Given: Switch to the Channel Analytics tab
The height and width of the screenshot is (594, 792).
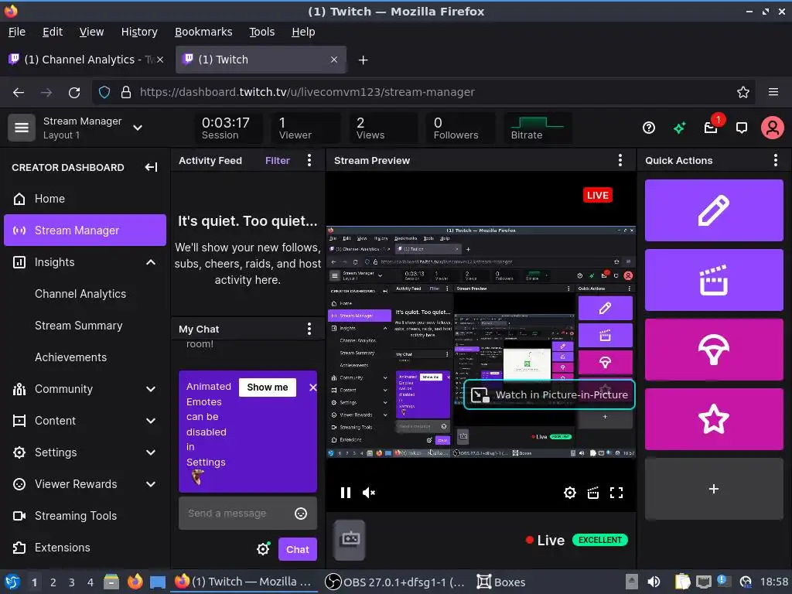Looking at the screenshot, I should pyautogui.click(x=86, y=60).
